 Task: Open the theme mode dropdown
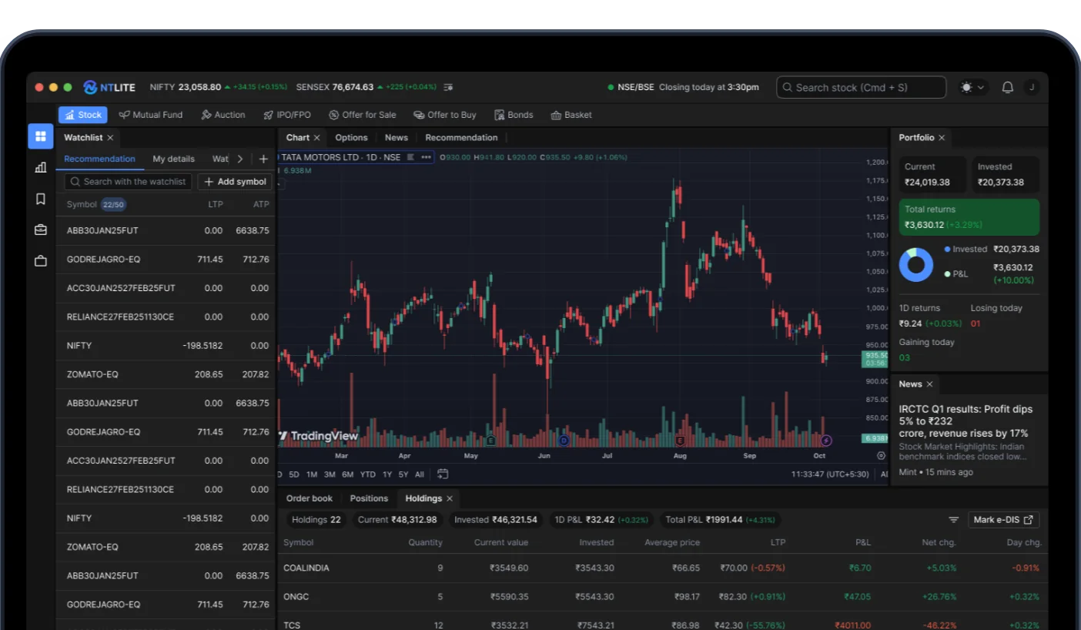click(x=972, y=88)
